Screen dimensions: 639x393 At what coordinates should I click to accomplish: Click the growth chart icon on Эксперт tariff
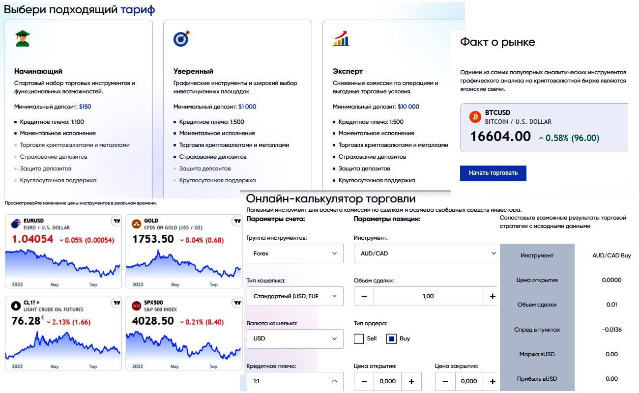click(x=341, y=38)
